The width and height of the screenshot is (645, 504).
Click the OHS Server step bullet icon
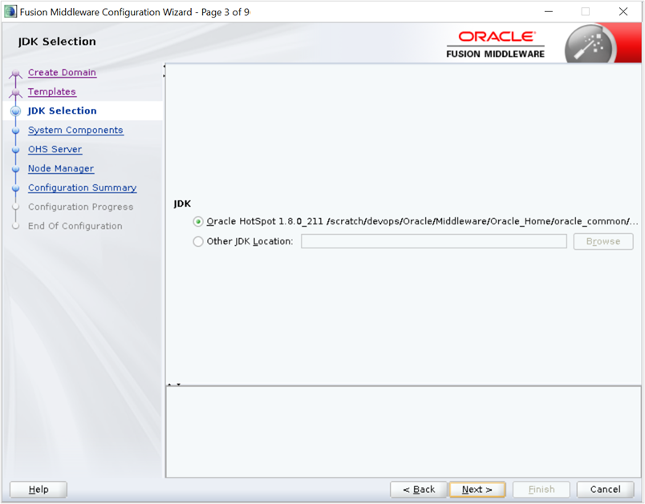[15, 151]
